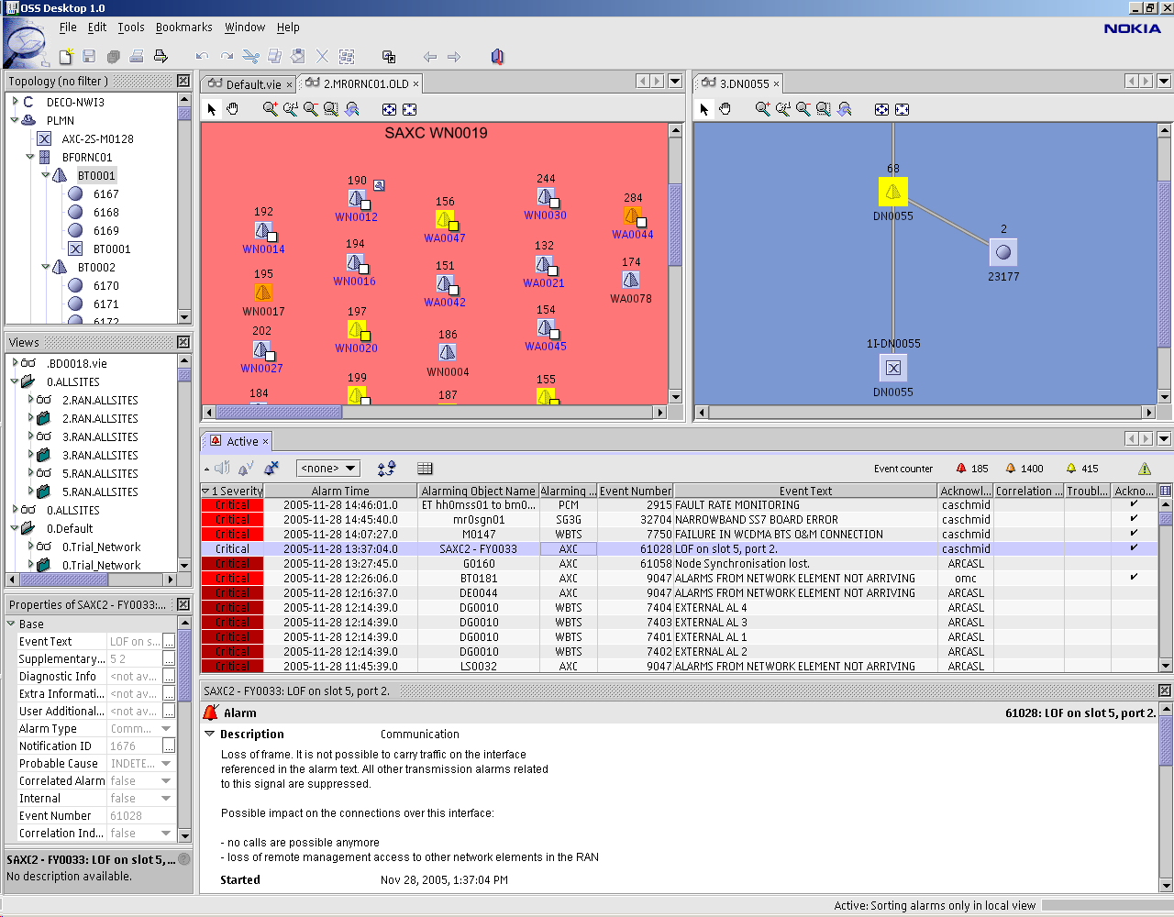
Task: Click the Redo arrow icon
Action: click(227, 57)
